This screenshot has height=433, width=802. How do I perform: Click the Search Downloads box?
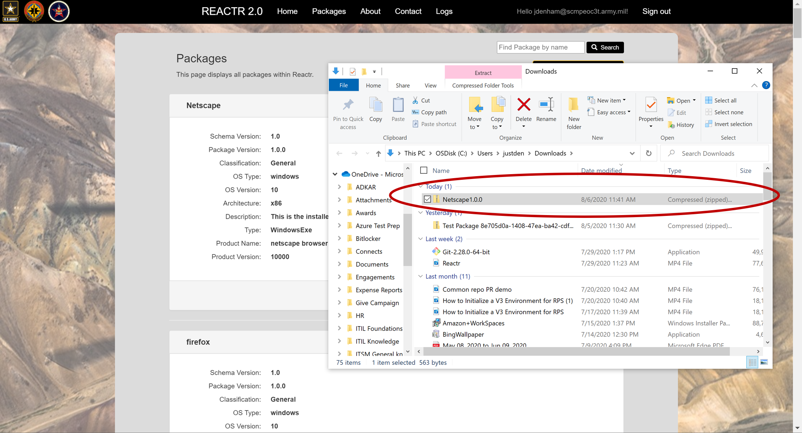(715, 153)
